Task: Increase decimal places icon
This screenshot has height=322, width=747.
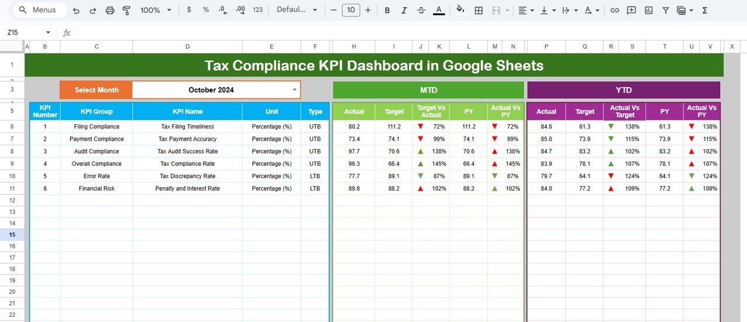Action: (239, 10)
